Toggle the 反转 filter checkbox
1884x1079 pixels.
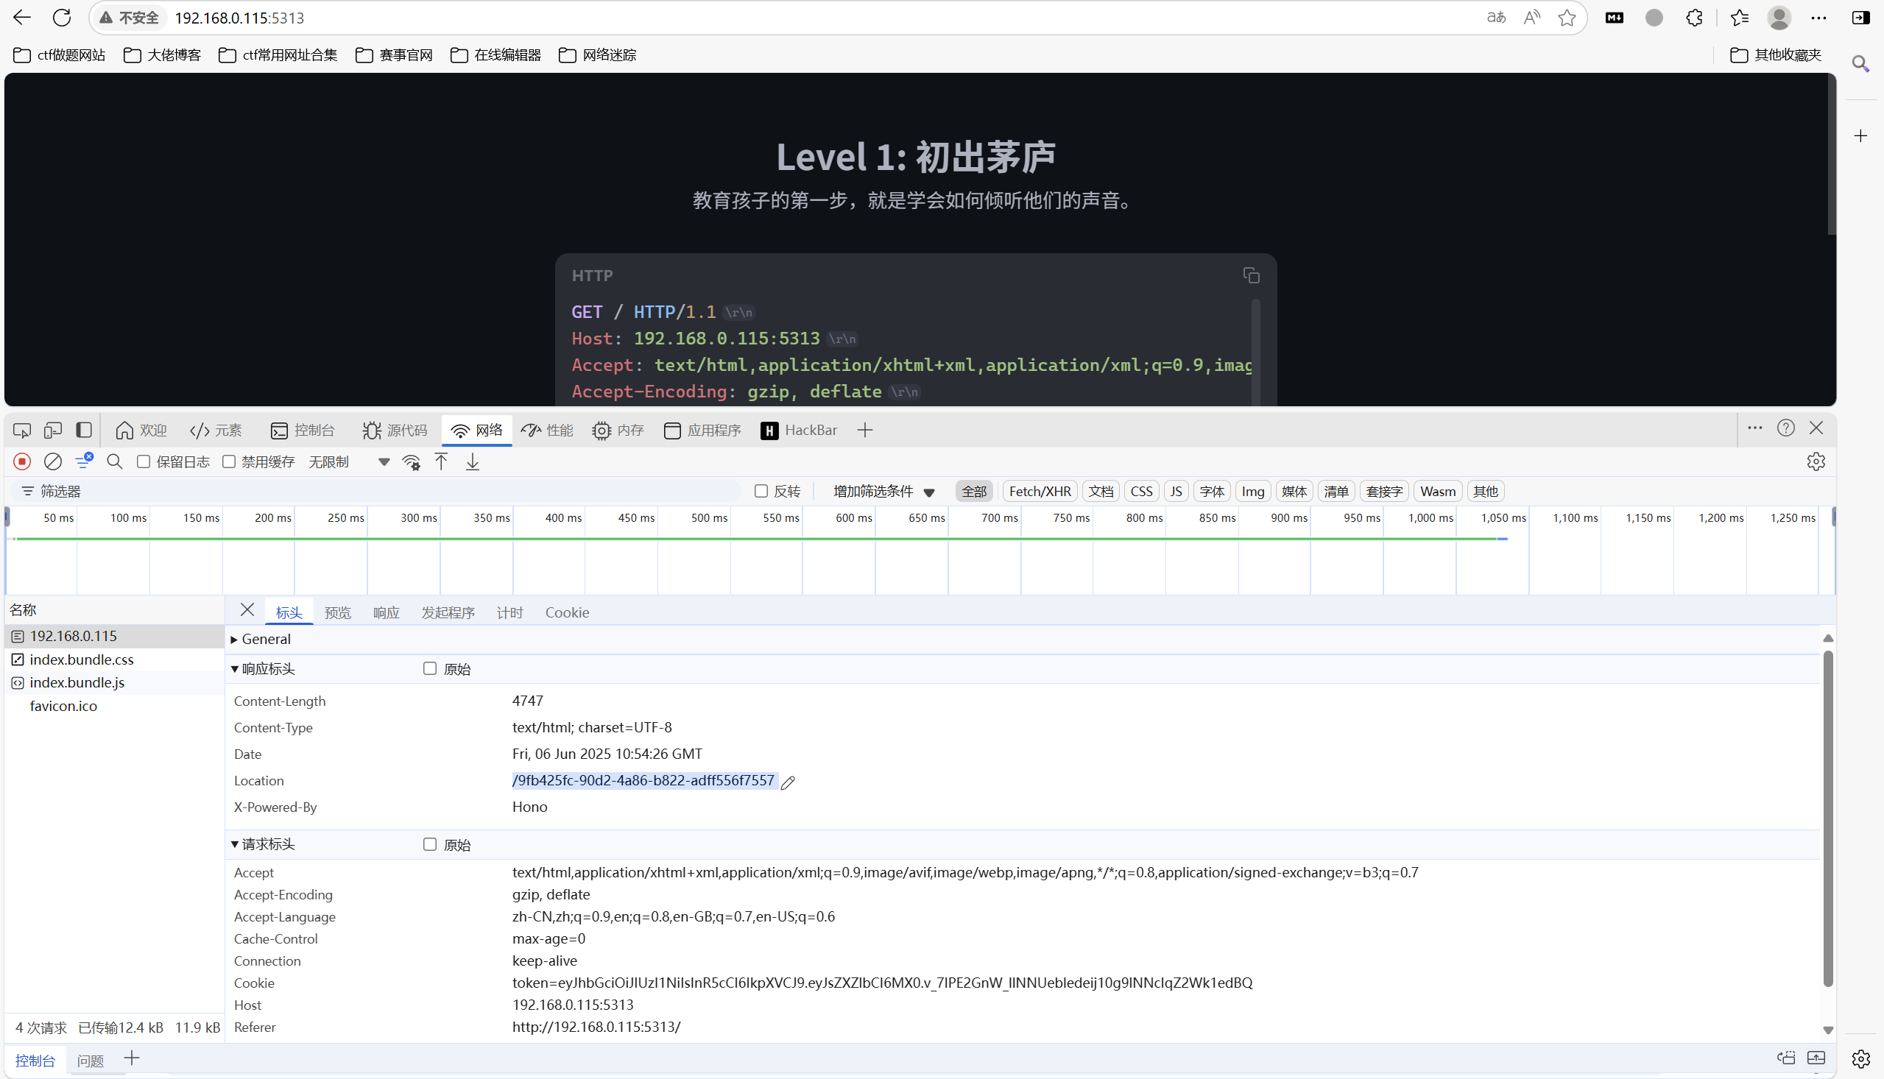pyautogui.click(x=761, y=492)
